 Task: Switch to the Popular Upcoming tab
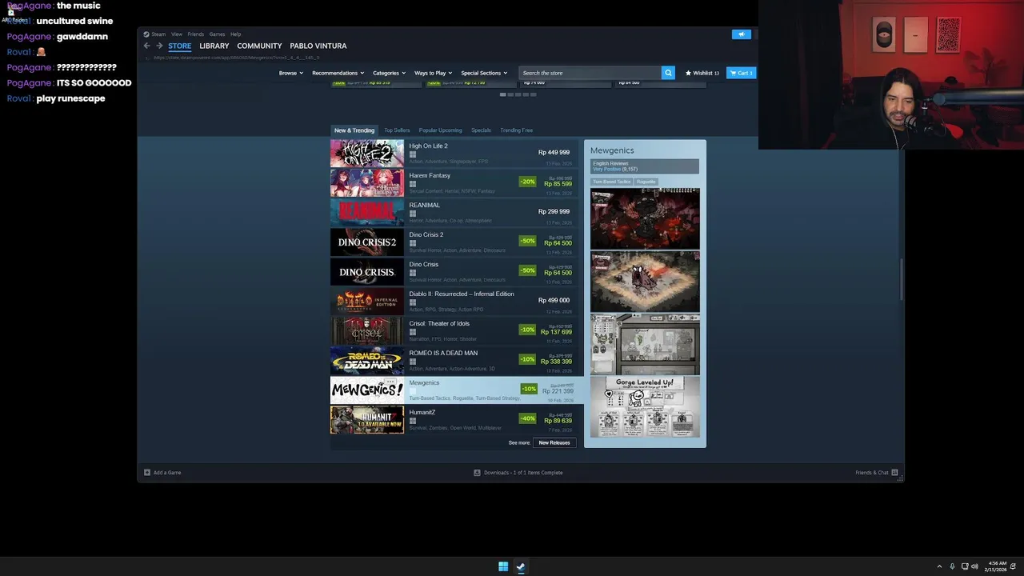440,130
